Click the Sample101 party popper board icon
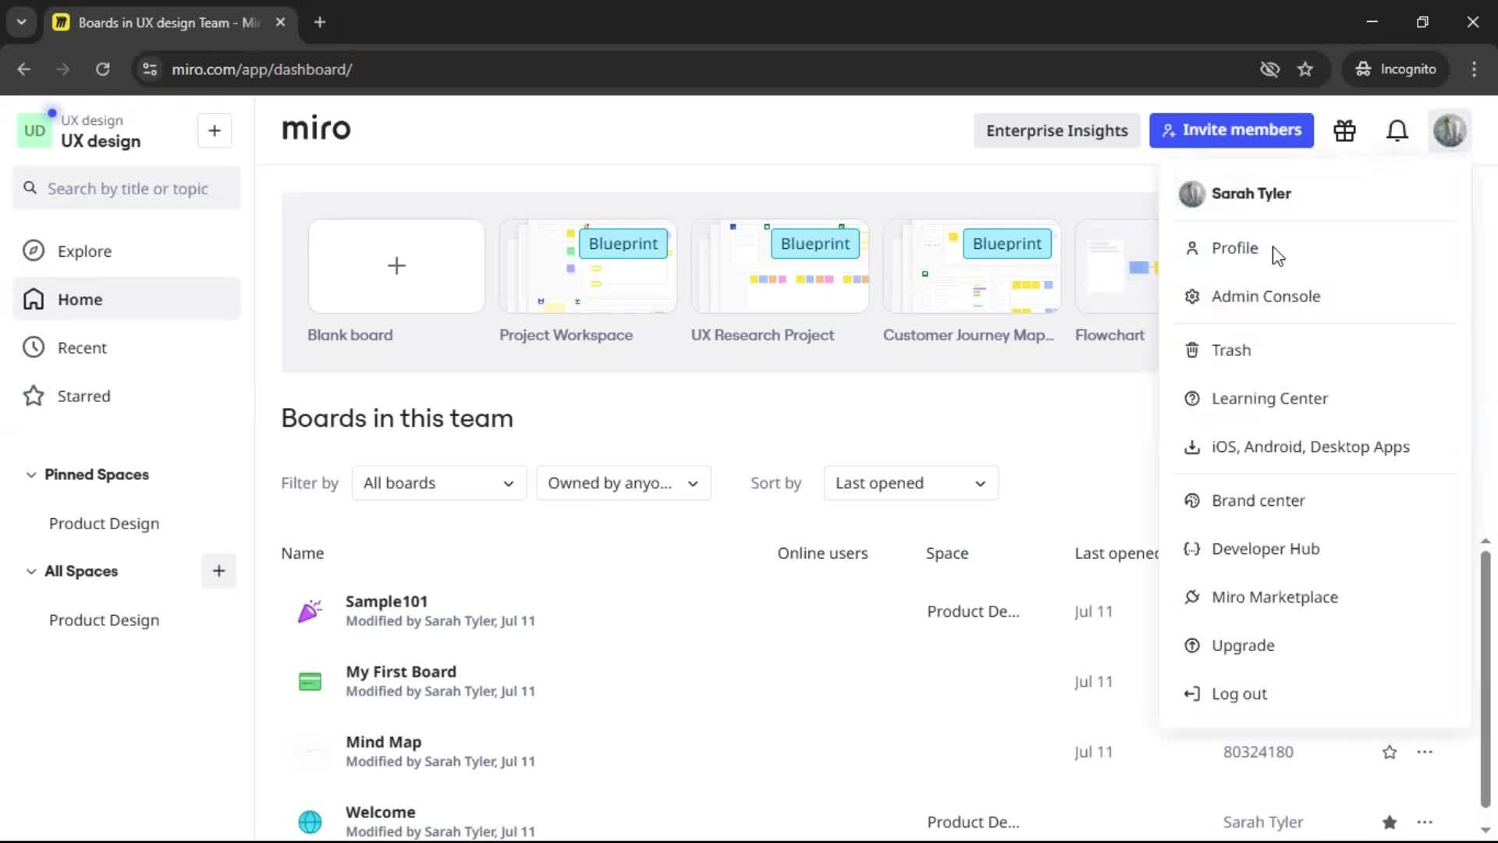1498x843 pixels. tap(310, 611)
